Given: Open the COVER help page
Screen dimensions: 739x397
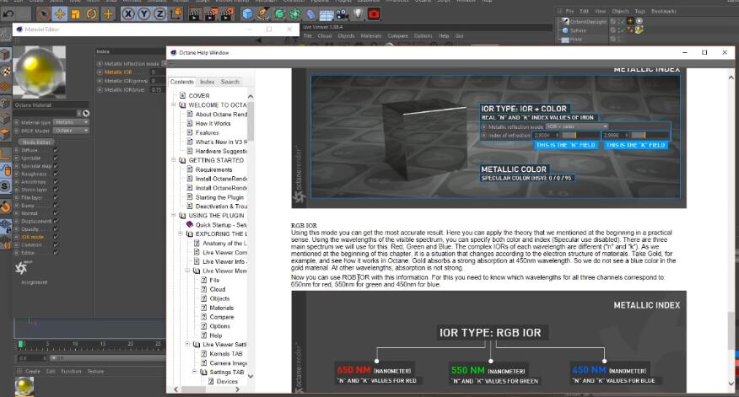Looking at the screenshot, I should (x=199, y=95).
